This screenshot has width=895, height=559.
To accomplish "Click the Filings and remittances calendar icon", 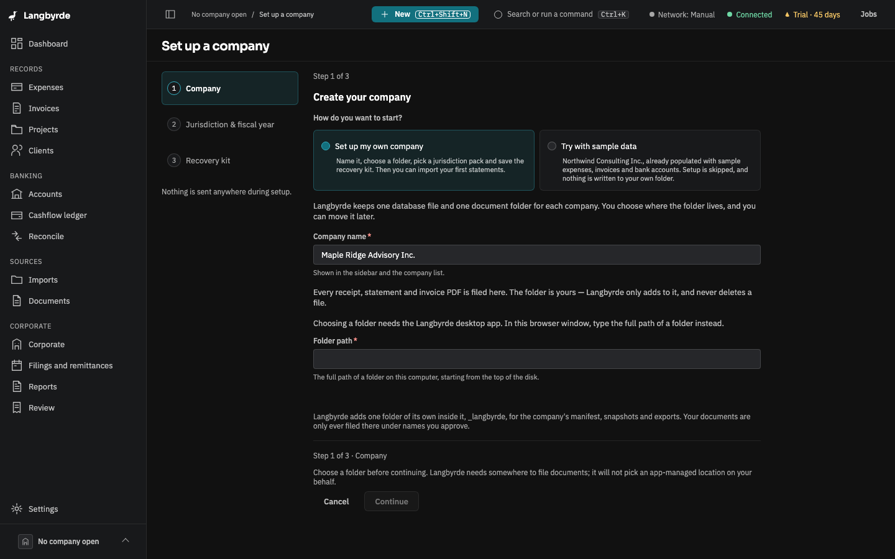I will click(x=17, y=365).
